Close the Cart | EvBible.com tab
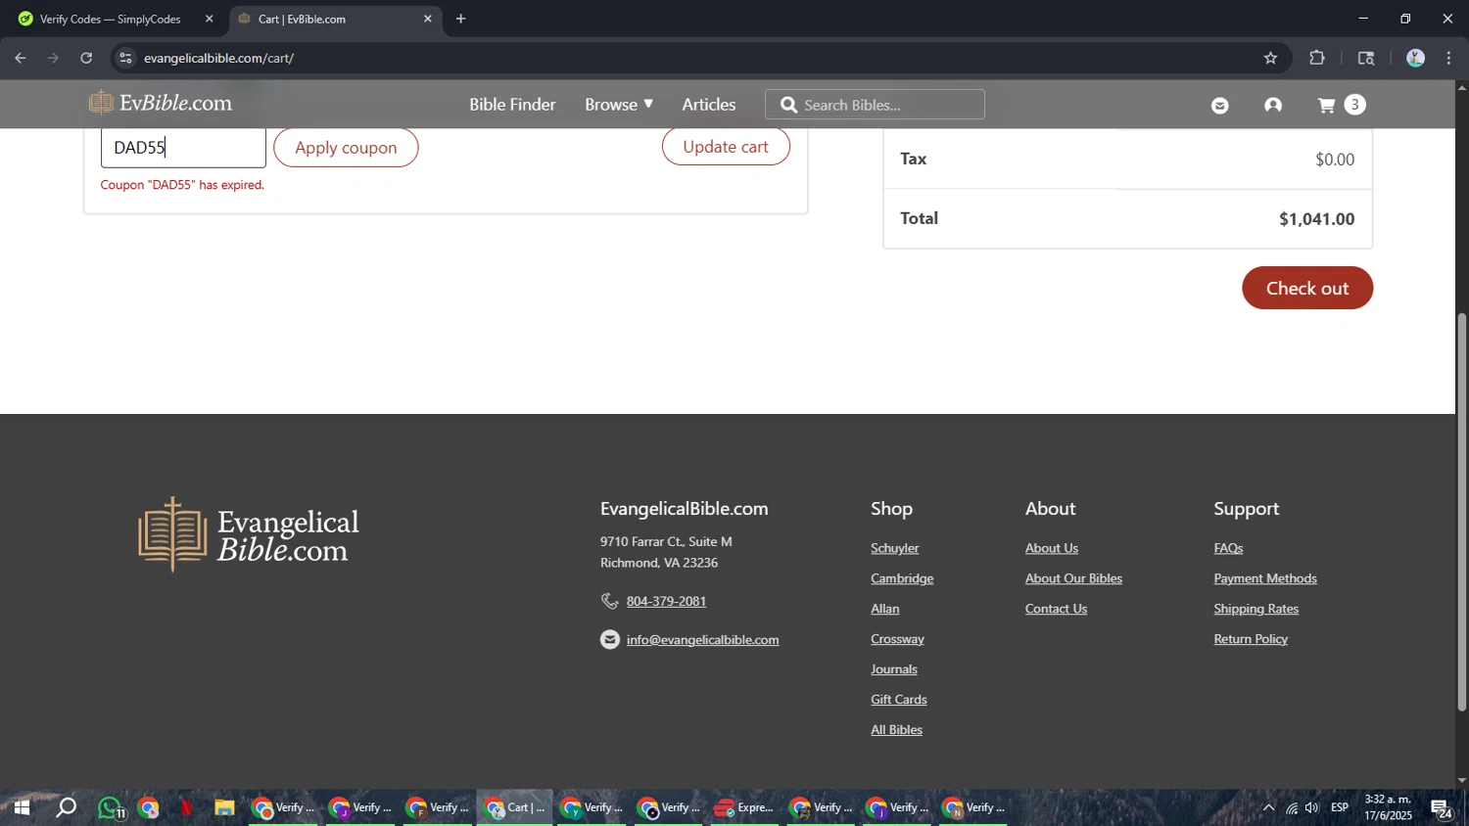This screenshot has width=1469, height=826. pos(427,19)
